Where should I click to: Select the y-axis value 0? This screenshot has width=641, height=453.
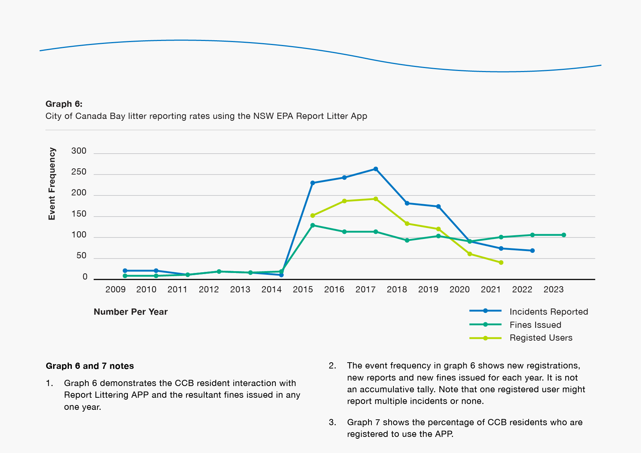coord(85,277)
